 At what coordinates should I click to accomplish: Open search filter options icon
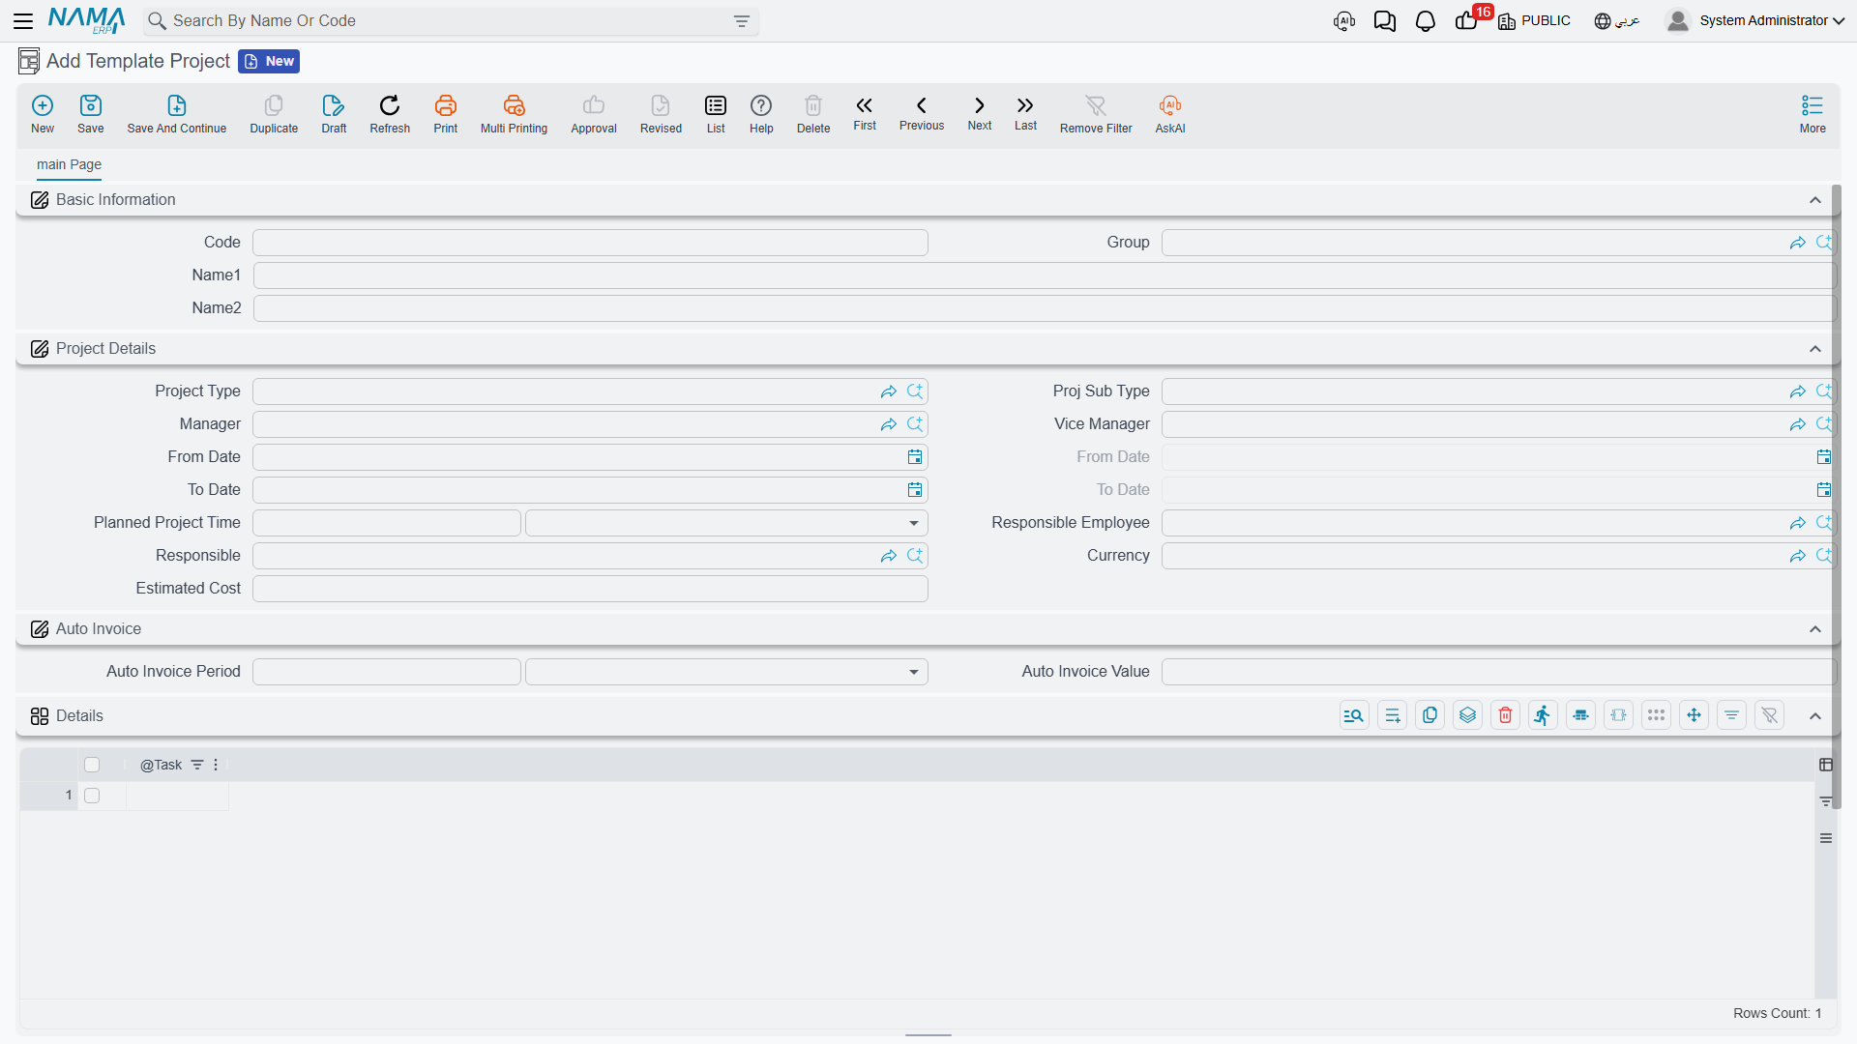(x=742, y=21)
